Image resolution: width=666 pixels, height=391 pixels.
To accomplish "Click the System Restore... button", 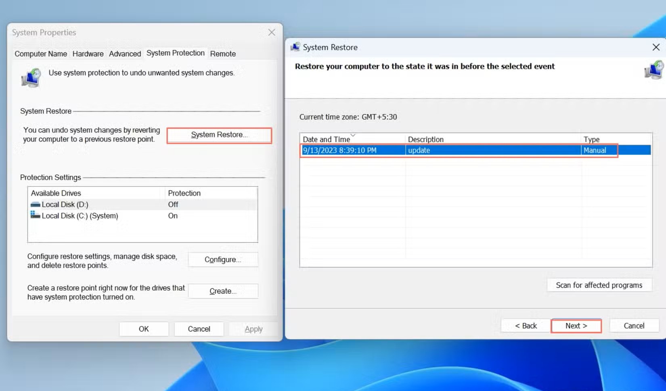I will pyautogui.click(x=219, y=135).
